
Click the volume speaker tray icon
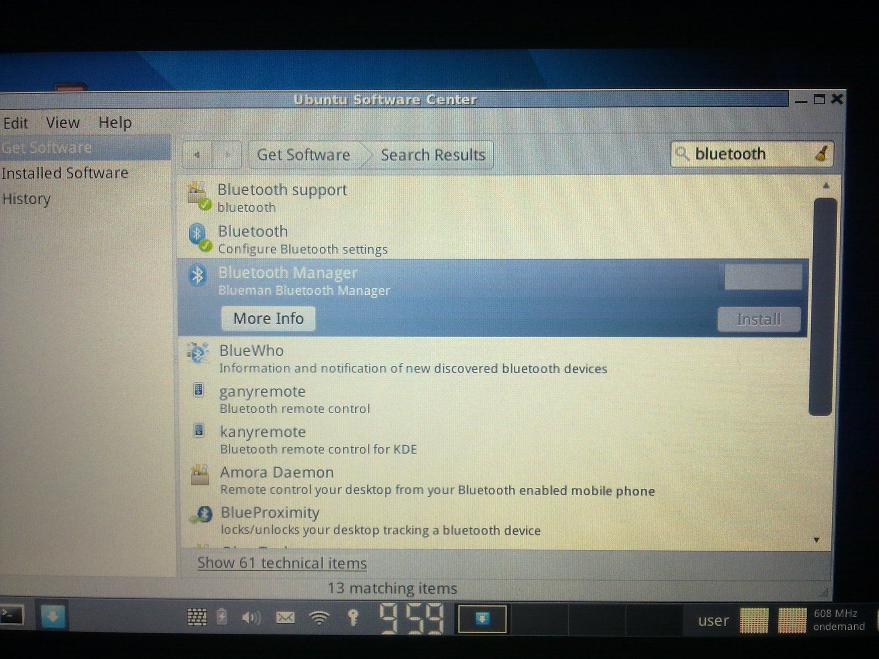click(251, 618)
